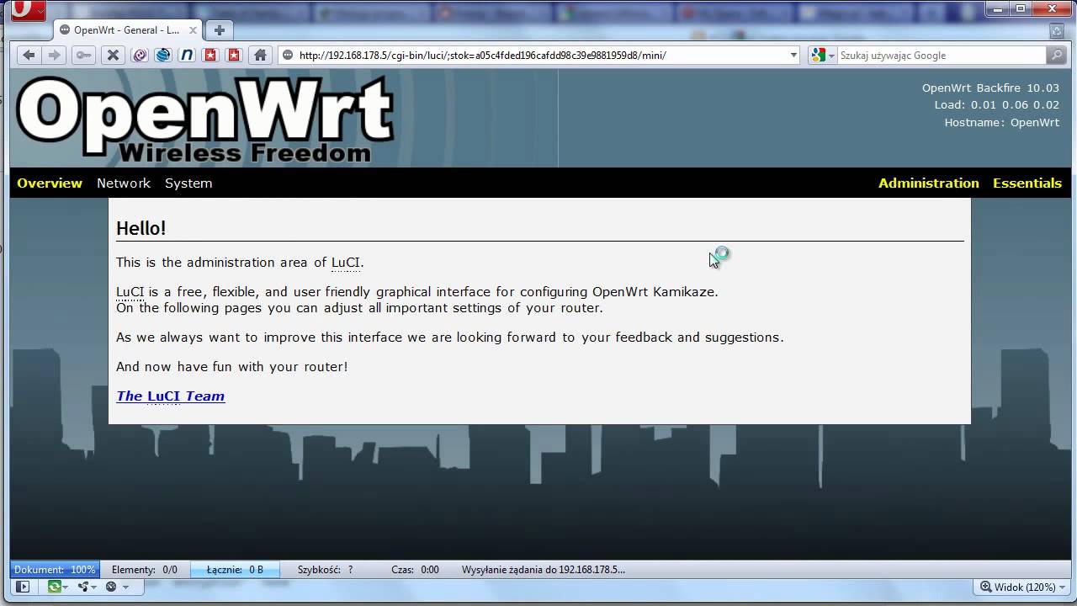
Task: Maximize the Opera browser window
Action: pos(1020,8)
